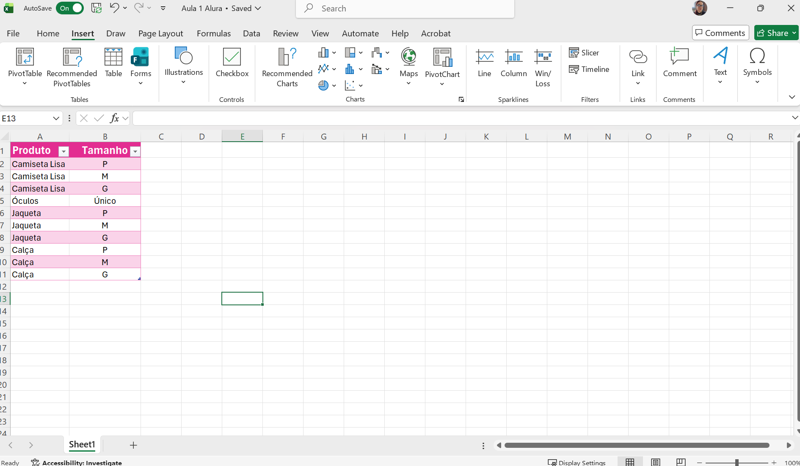Add a new worksheet
This screenshot has width=800, height=466.
133,445
